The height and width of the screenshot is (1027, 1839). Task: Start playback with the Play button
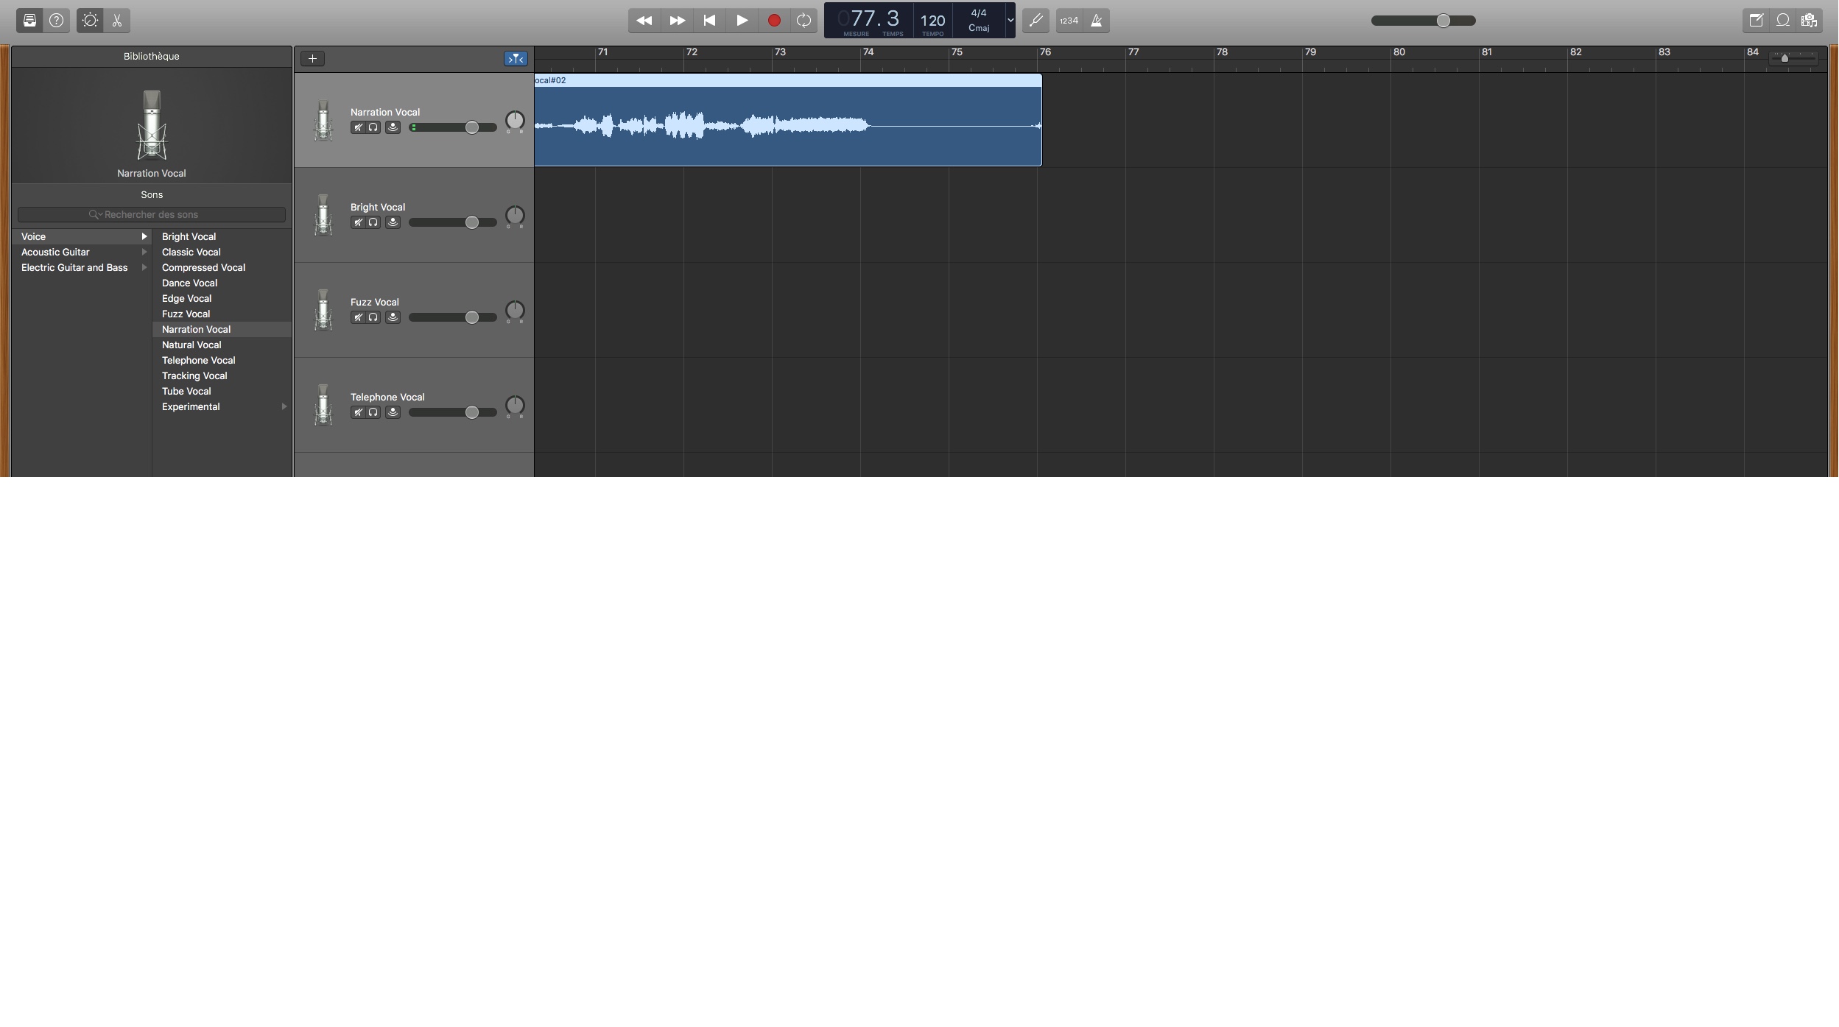click(742, 21)
